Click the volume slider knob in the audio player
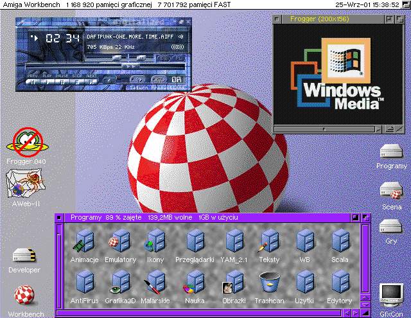The height and width of the screenshot is (318, 411). coord(116,57)
